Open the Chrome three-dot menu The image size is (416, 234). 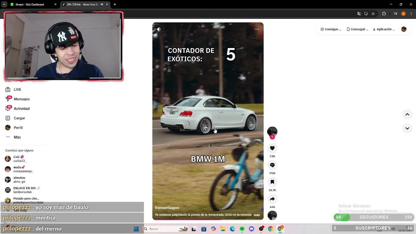click(x=411, y=14)
